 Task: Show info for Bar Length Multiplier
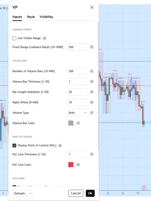click(x=92, y=92)
